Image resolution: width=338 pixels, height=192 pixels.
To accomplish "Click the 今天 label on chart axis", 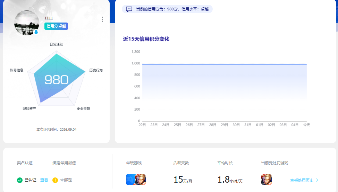I will click(x=306, y=125).
